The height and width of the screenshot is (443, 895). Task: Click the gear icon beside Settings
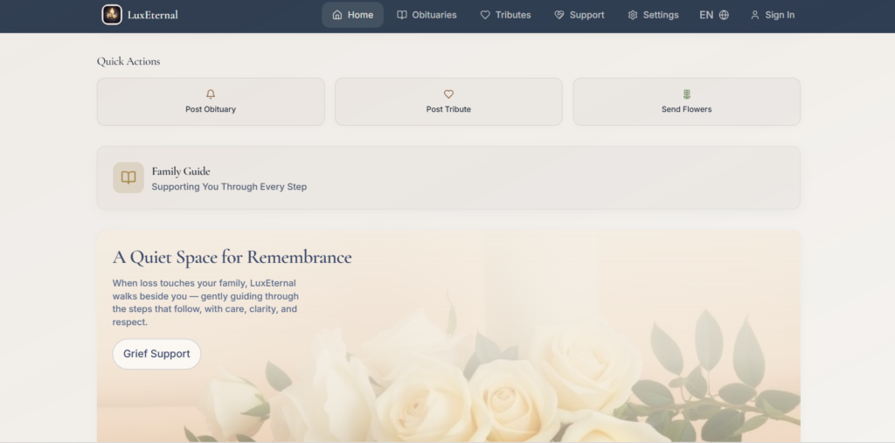(633, 15)
